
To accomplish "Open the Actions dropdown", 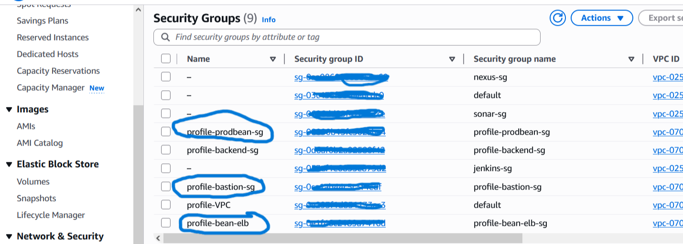I will point(602,18).
